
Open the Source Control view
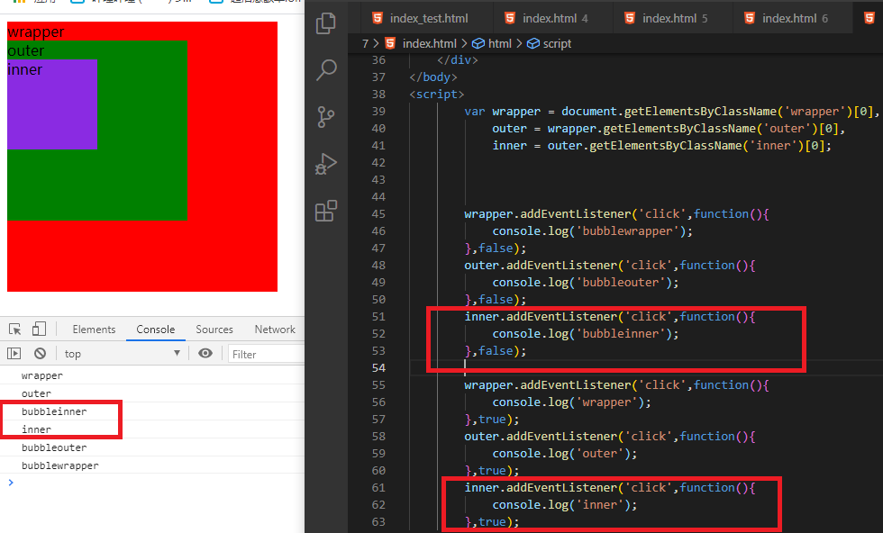click(326, 117)
